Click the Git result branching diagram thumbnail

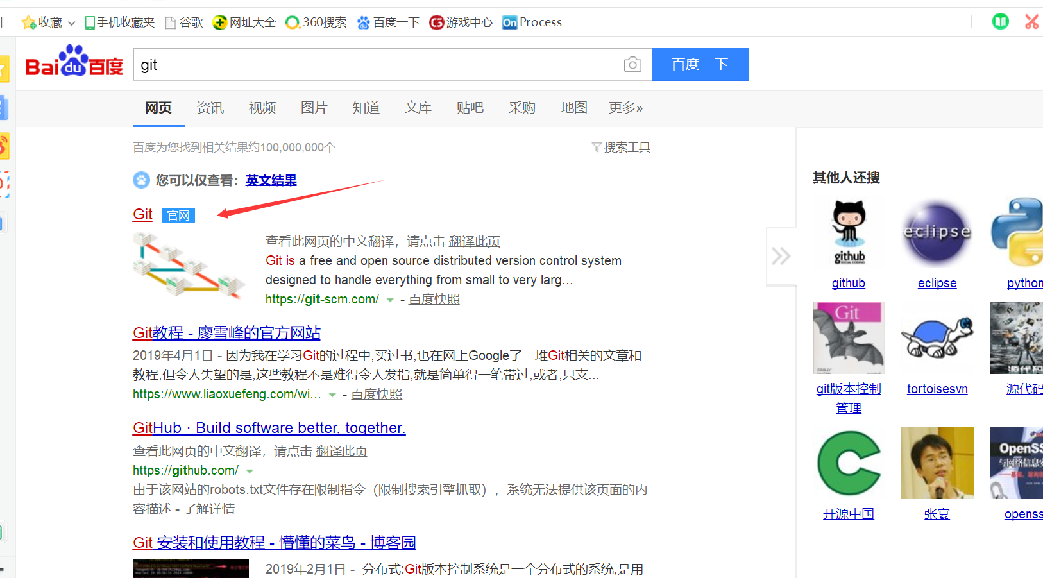(x=189, y=266)
